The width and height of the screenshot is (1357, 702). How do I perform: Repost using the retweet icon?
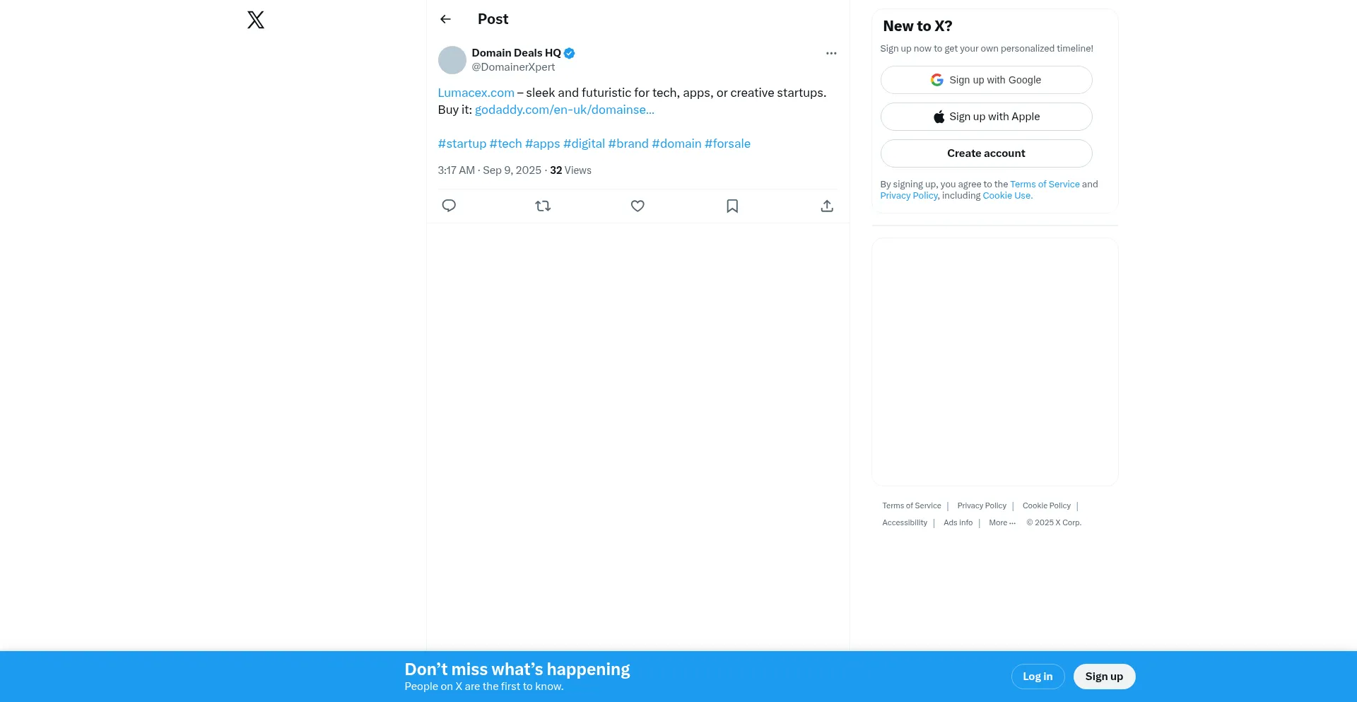pyautogui.click(x=543, y=206)
